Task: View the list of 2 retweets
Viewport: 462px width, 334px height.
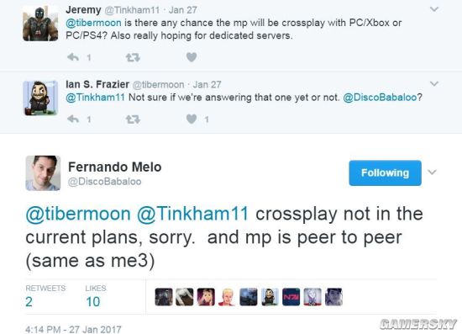Action: coord(45,296)
